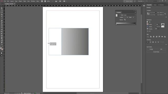Click the Reverse Gradient icon
The height and width of the screenshot is (94, 168).
125,20
